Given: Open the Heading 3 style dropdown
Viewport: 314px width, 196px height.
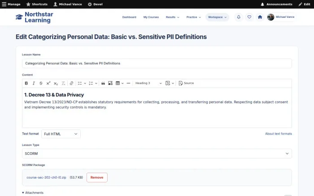Looking at the screenshot, I should [x=148, y=83].
